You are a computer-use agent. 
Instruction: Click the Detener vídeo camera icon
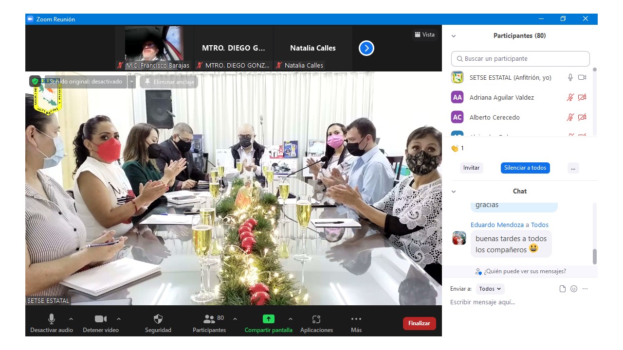coord(100,319)
